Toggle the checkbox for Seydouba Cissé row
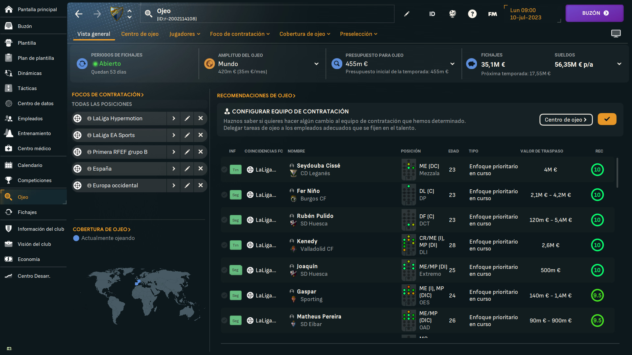This screenshot has width=632, height=355. [224, 170]
